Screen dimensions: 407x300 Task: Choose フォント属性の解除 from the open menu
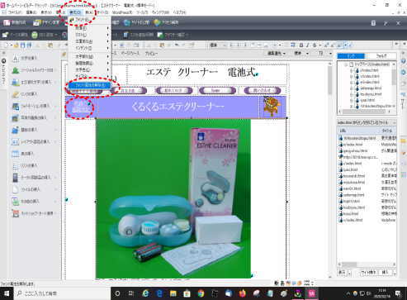tap(90, 85)
